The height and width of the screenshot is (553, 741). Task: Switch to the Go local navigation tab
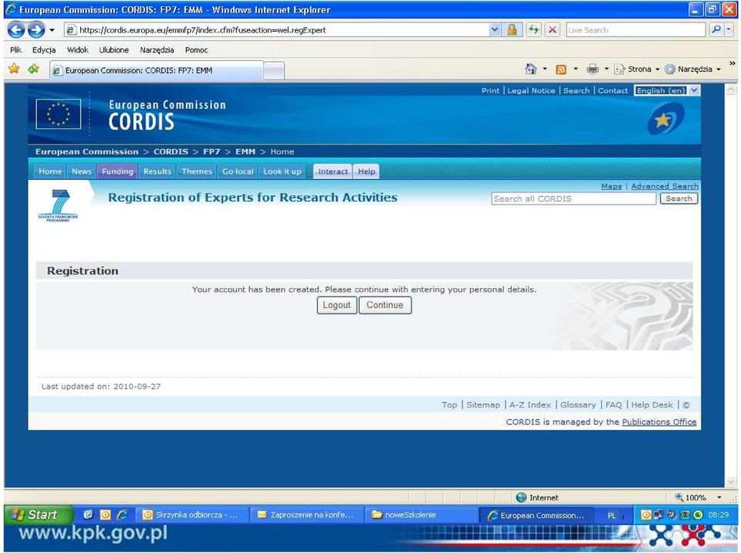pos(238,171)
